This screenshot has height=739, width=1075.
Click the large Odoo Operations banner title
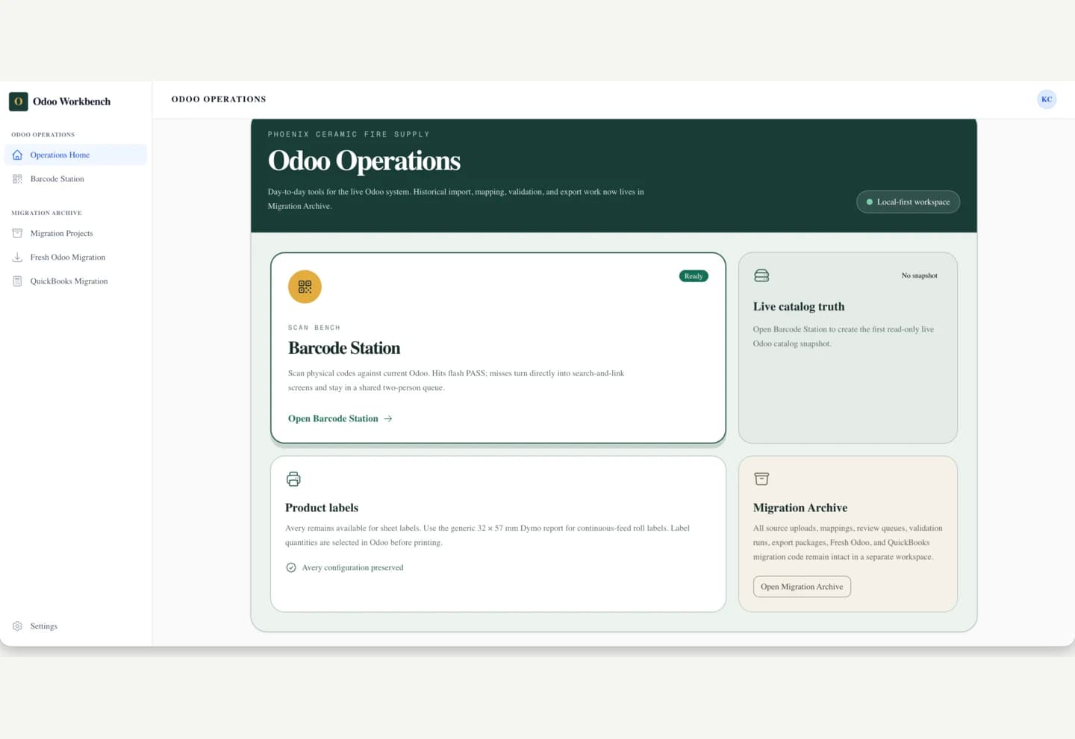(364, 160)
